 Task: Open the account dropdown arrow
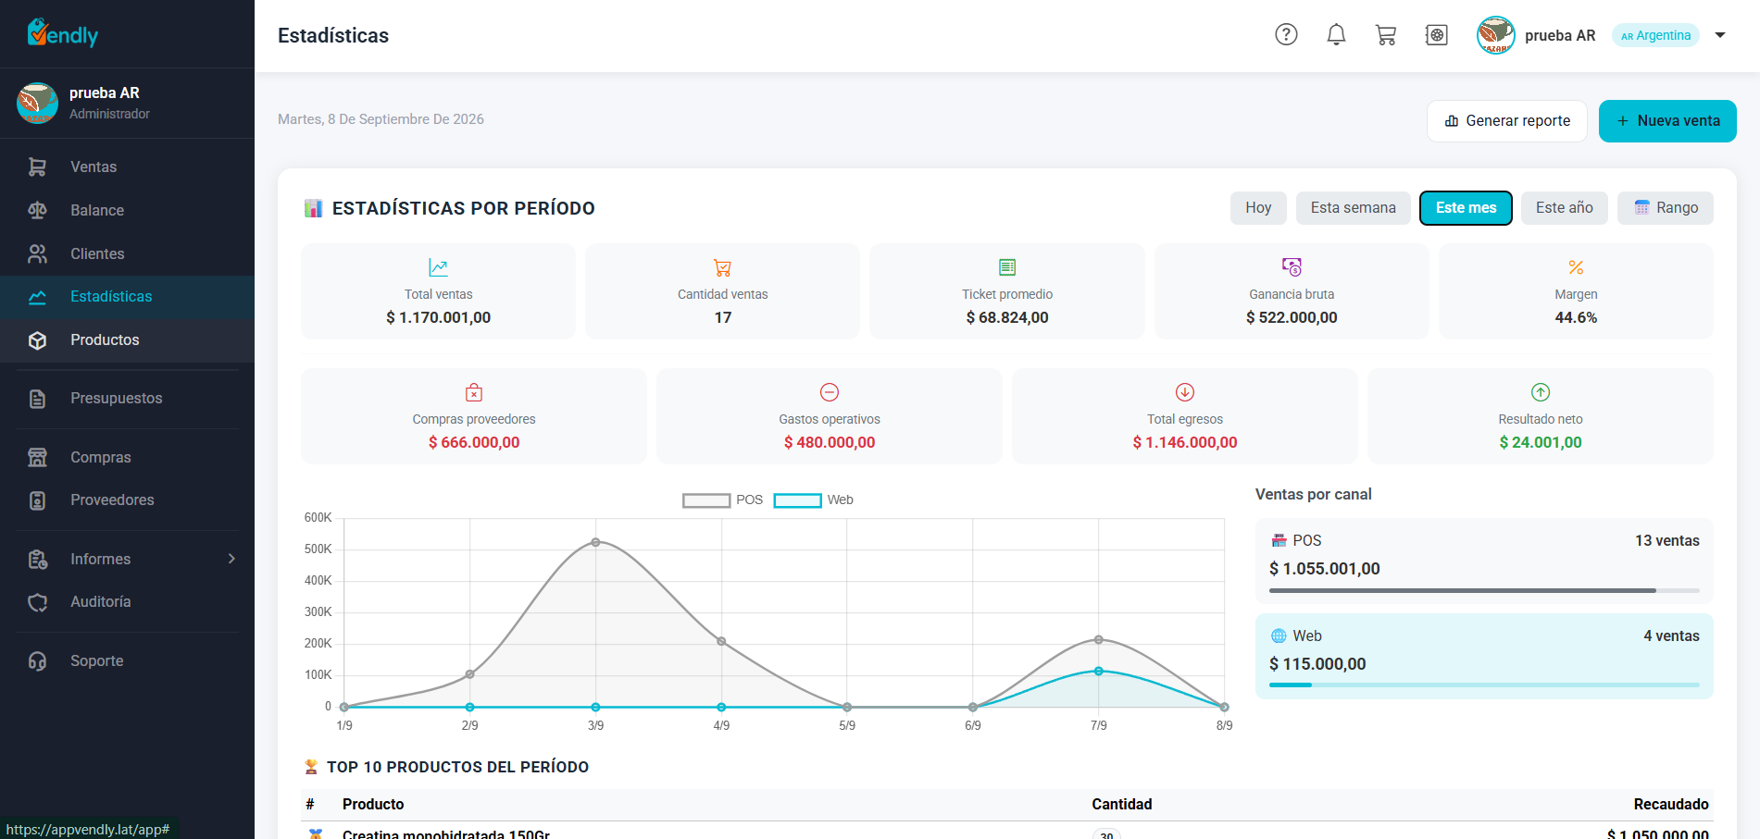point(1720,35)
